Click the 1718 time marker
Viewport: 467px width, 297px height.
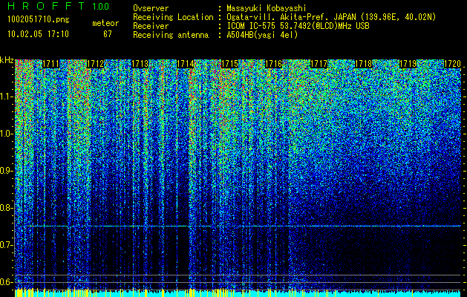(x=363, y=64)
